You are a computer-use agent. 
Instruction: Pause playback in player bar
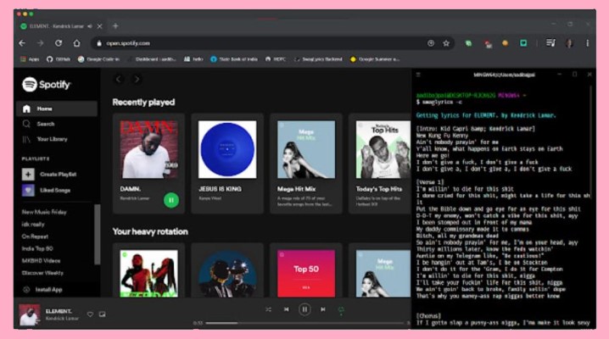coord(304,309)
